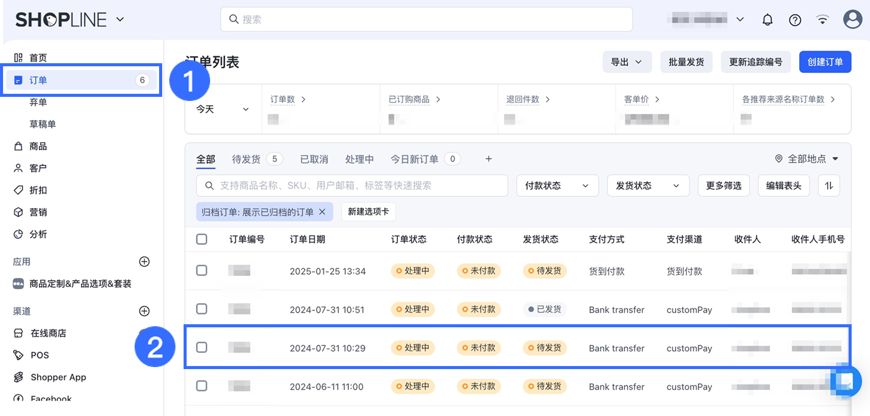Viewport: 870px width, 416px height.
Task: Click the 批量发货 button
Action: pos(686,62)
